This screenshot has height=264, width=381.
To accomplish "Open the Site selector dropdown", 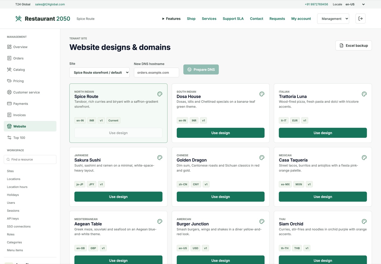I will tap(99, 72).
